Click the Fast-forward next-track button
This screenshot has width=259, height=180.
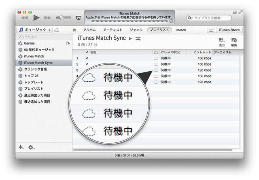[48, 18]
